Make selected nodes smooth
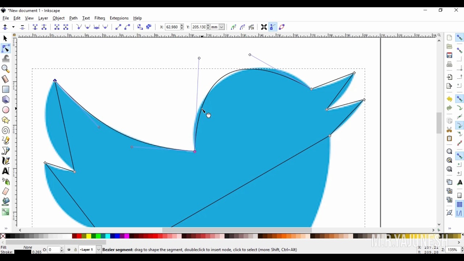The width and height of the screenshot is (464, 261). (x=88, y=27)
